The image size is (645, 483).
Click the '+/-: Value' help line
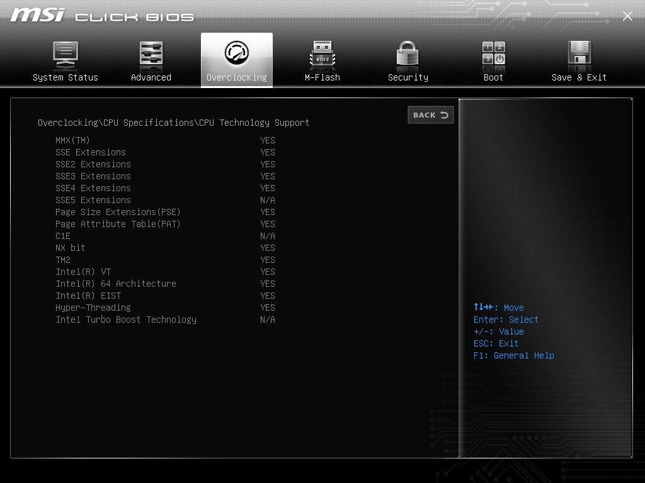pyautogui.click(x=499, y=331)
